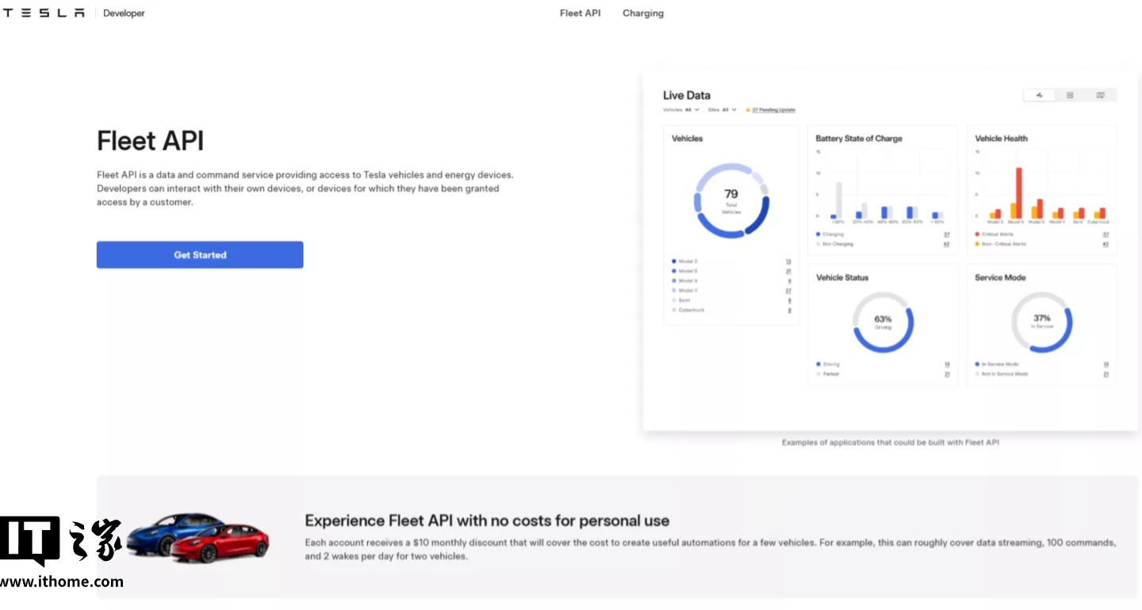The image size is (1142, 610).
Task: Click the Tesla logo in header
Action: [x=43, y=13]
